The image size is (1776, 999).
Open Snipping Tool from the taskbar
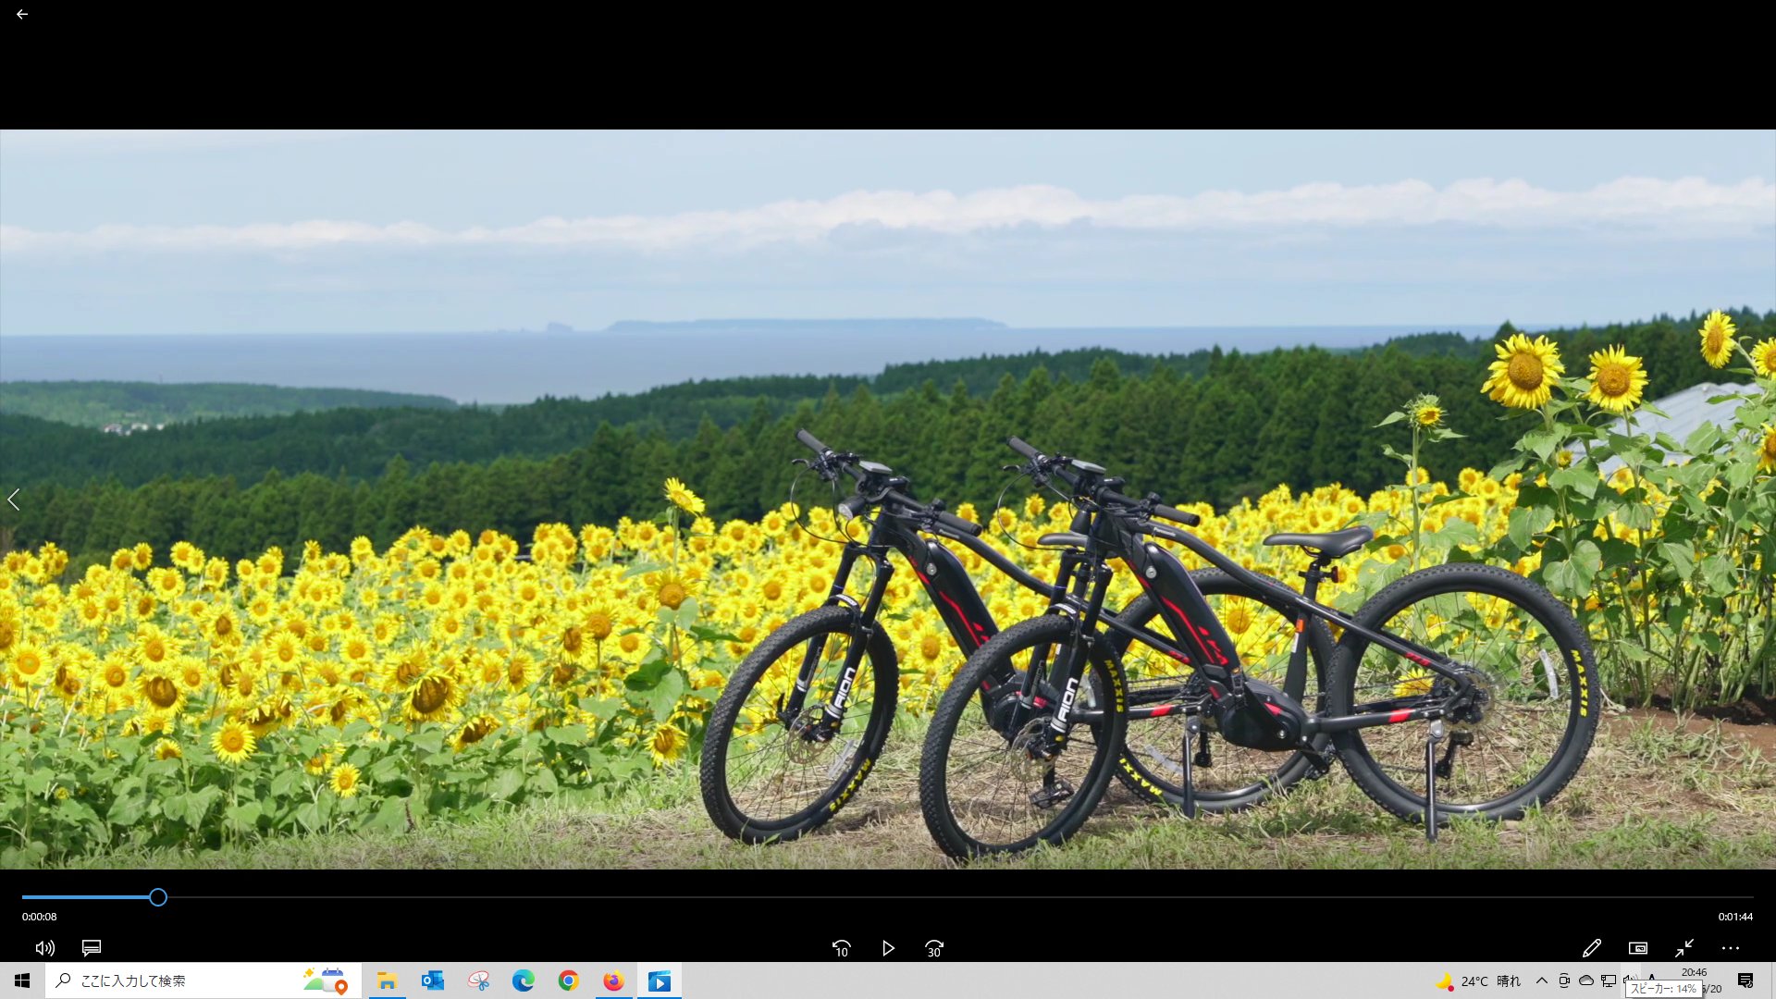[478, 980]
